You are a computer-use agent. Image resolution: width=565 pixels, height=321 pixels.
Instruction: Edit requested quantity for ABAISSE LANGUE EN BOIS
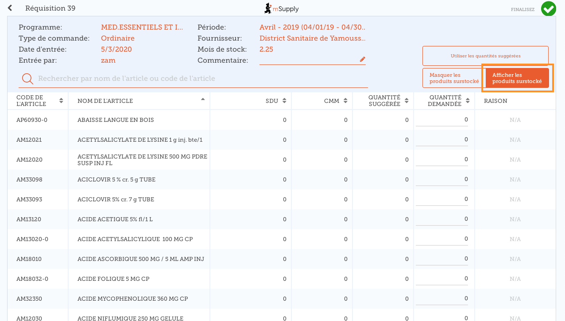442,120
